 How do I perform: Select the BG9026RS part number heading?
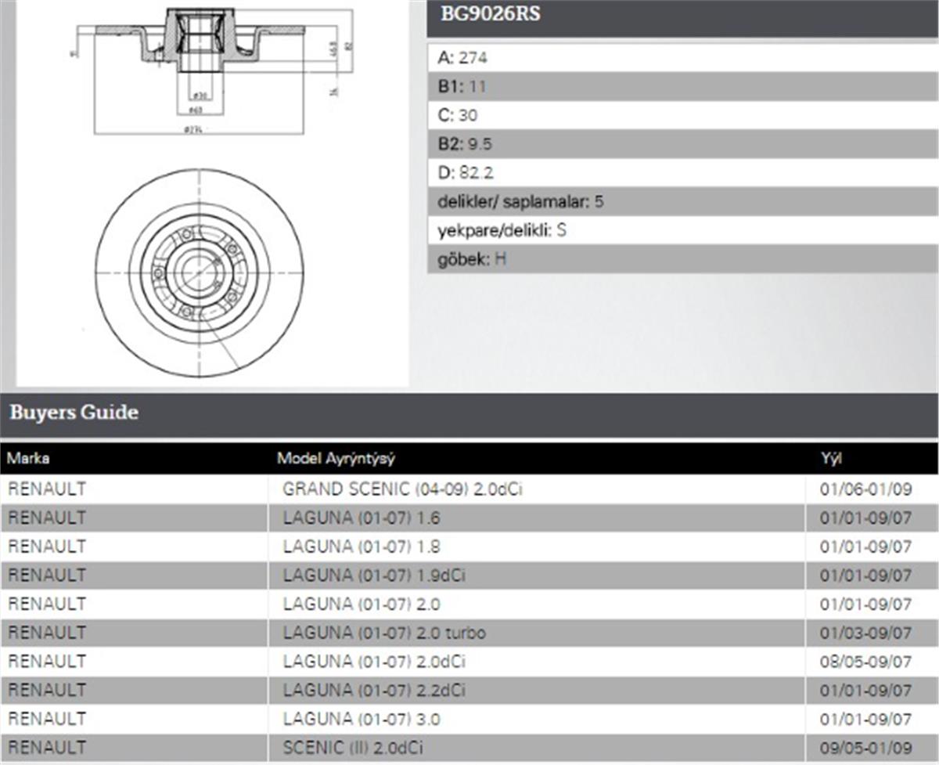(490, 14)
